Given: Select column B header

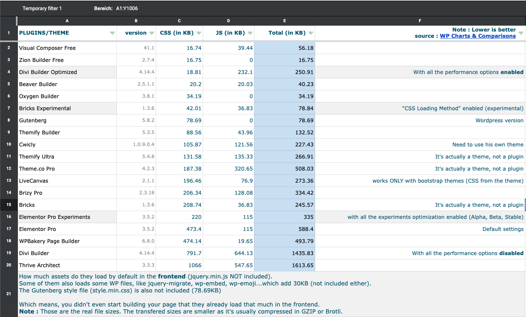Looking at the screenshot, I should pyautogui.click(x=136, y=21).
